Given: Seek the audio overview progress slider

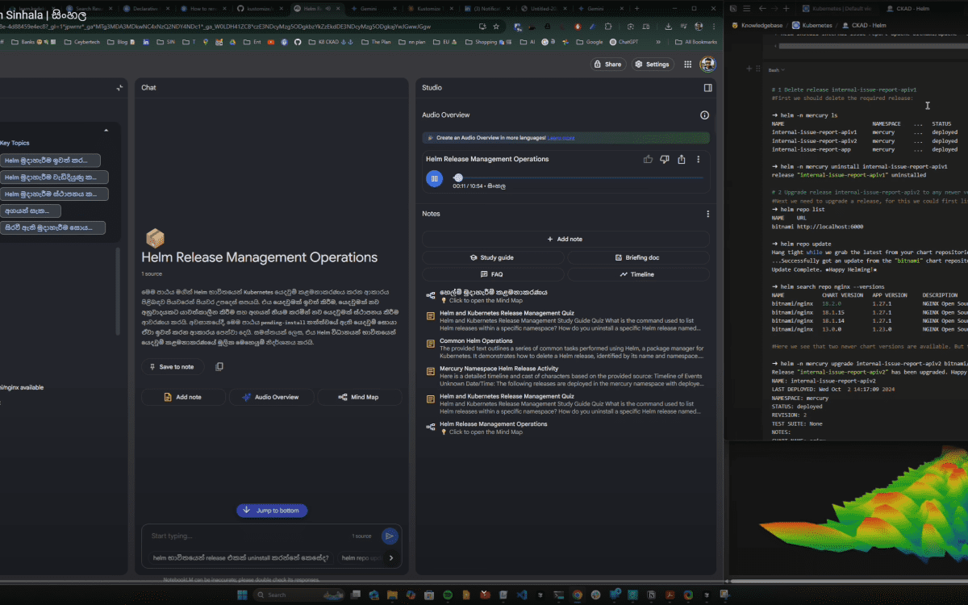Looking at the screenshot, I should tap(577, 177).
